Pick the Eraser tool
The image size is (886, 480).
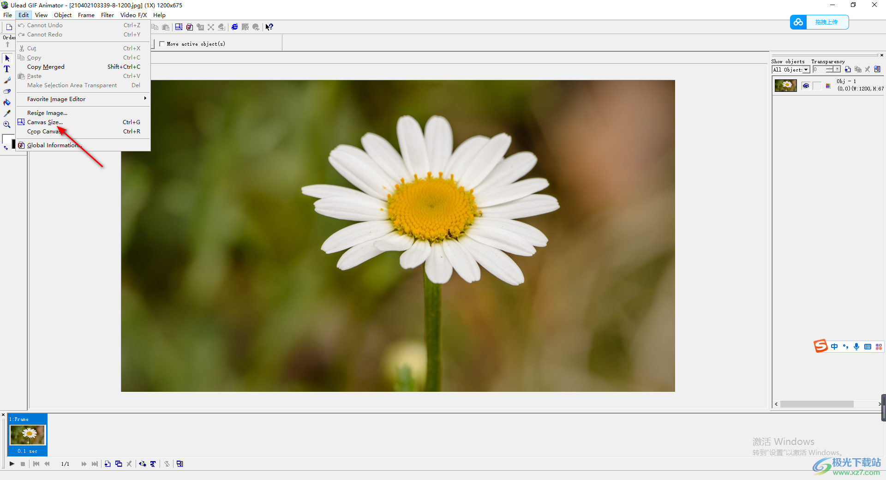7,91
